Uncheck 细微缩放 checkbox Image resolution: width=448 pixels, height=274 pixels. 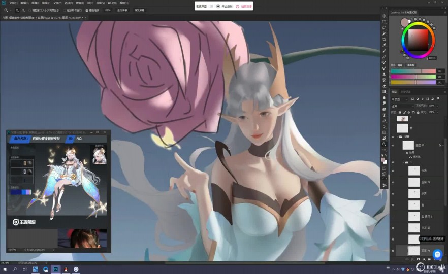pos(87,10)
